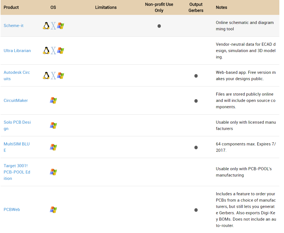Click the note 'Usable only with PCB-POOL's manufacturing'
This screenshot has width=284, height=233.
pos(244,172)
